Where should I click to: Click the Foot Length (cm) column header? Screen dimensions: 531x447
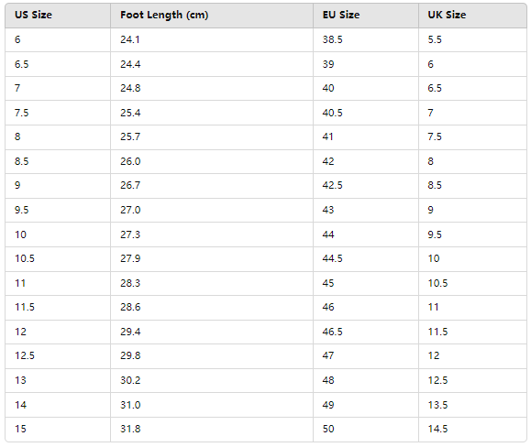pyautogui.click(x=212, y=16)
